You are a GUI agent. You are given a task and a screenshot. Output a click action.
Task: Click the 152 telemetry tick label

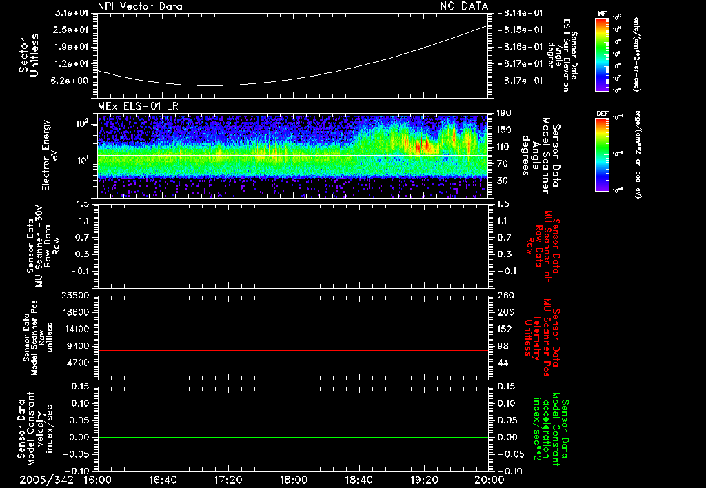point(505,329)
